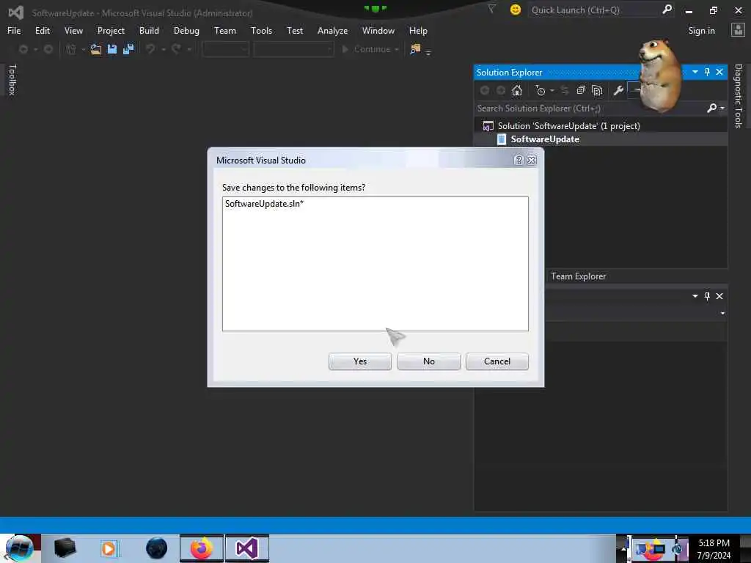Toggle auto hide pin on lower panel
The image size is (751, 563).
[x=708, y=296]
